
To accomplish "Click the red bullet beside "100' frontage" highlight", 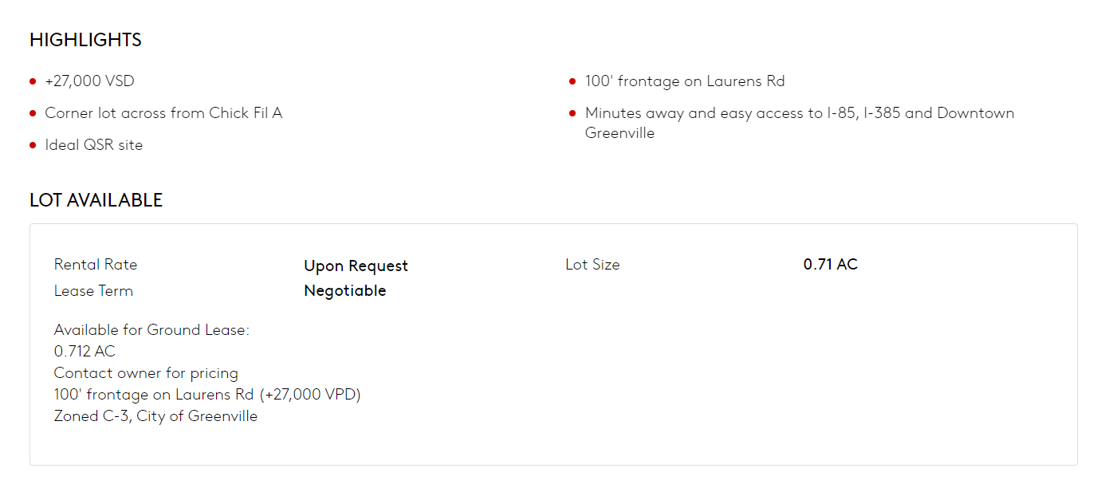I will (x=572, y=81).
